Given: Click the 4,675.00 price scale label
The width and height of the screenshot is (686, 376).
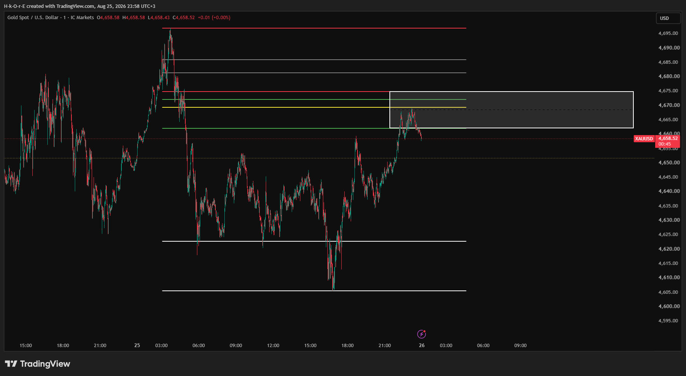Looking at the screenshot, I should coord(668,91).
